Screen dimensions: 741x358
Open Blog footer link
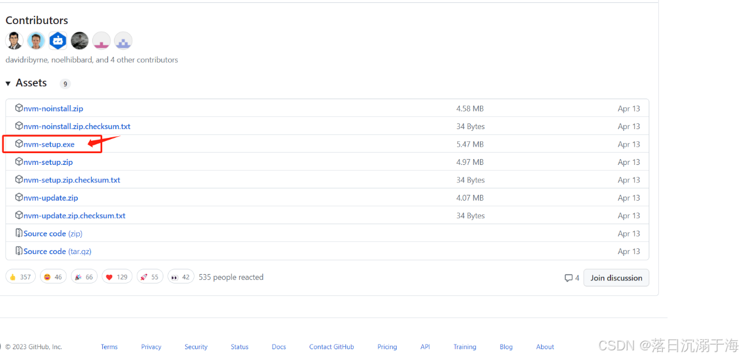click(x=506, y=347)
